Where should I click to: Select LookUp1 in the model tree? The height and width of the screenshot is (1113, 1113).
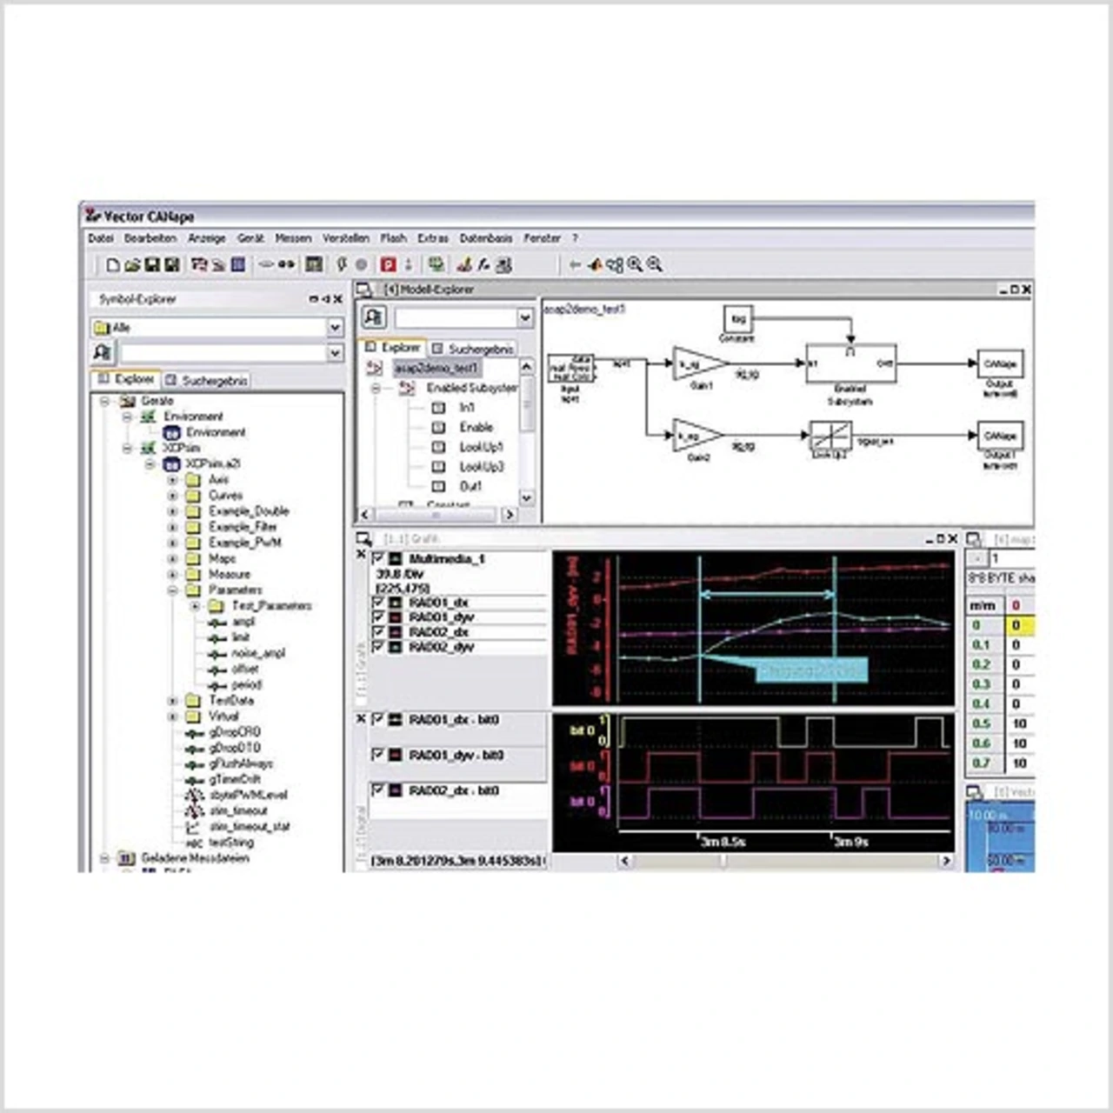pos(481,447)
